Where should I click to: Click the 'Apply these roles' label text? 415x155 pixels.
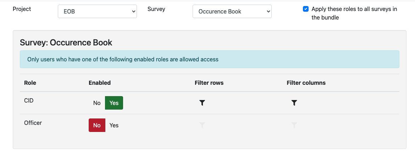[354, 13]
